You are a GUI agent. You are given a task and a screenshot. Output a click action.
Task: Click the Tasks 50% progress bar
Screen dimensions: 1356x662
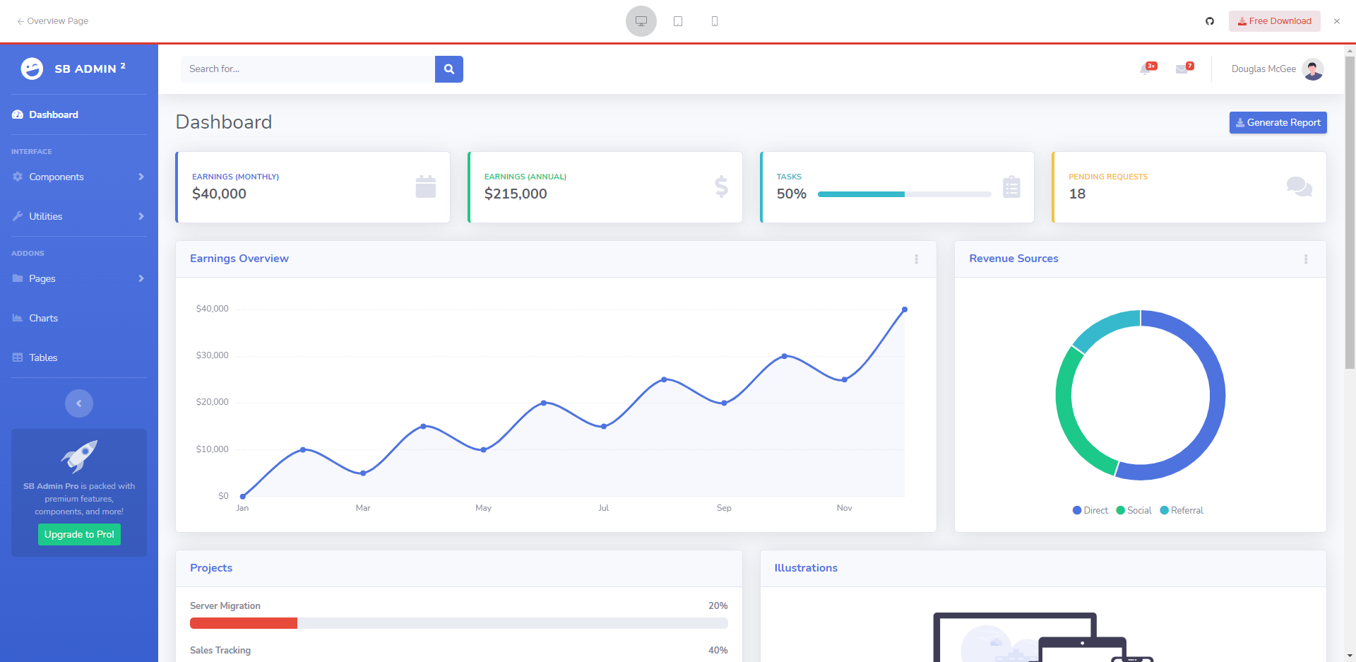point(904,194)
